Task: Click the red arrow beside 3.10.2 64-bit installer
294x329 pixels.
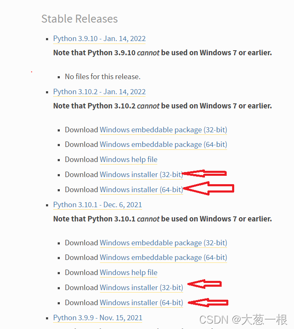Action: tap(209, 188)
